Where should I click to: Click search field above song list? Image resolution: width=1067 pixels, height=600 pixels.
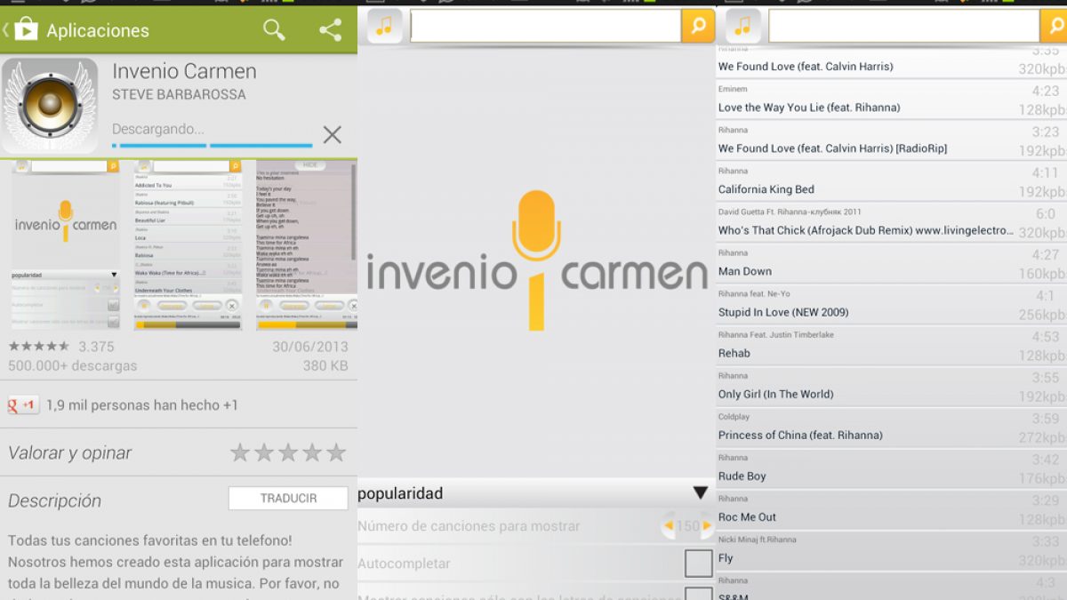click(904, 26)
